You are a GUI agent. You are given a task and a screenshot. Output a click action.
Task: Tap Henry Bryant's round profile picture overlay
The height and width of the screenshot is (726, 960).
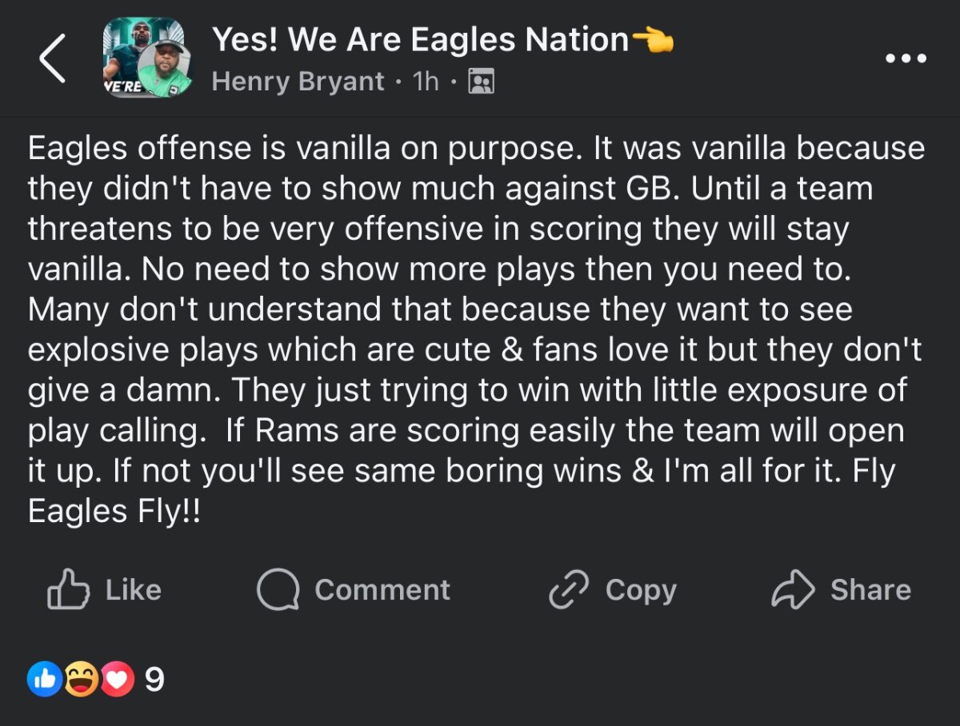(x=164, y=68)
